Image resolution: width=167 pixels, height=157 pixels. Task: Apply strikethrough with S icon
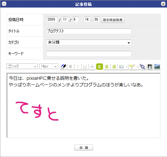92,67
